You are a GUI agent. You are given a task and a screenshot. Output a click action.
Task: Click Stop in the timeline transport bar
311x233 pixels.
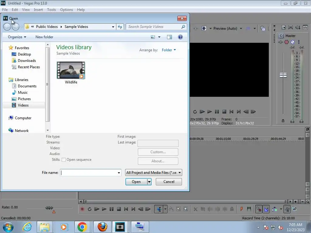click(x=119, y=209)
